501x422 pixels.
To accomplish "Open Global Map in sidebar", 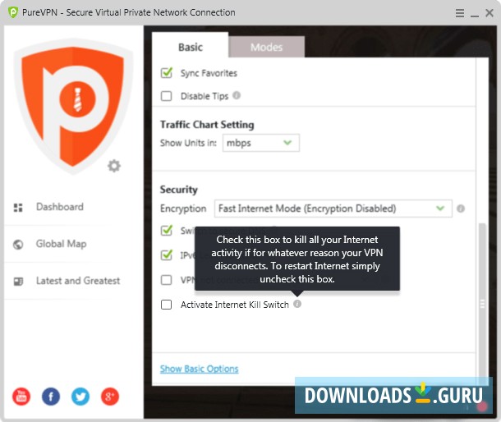I will [x=61, y=244].
